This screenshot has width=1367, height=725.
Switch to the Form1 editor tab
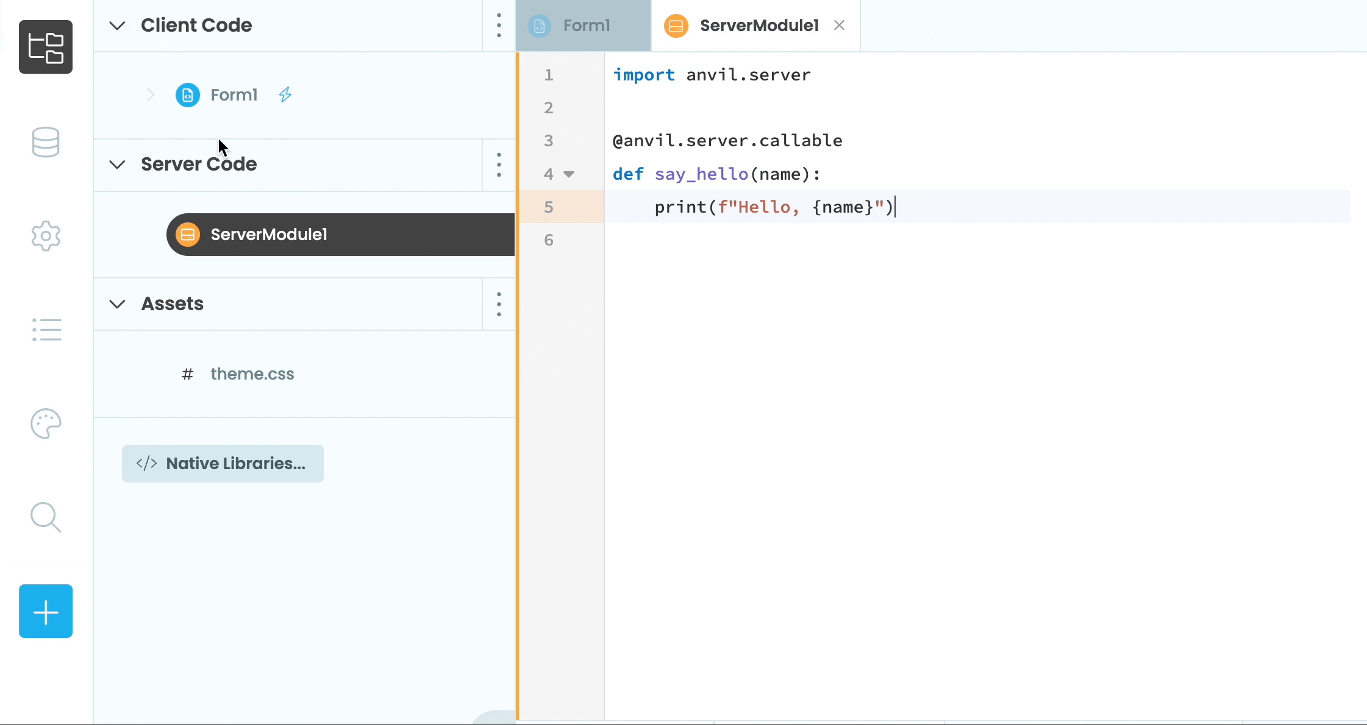tap(583, 26)
